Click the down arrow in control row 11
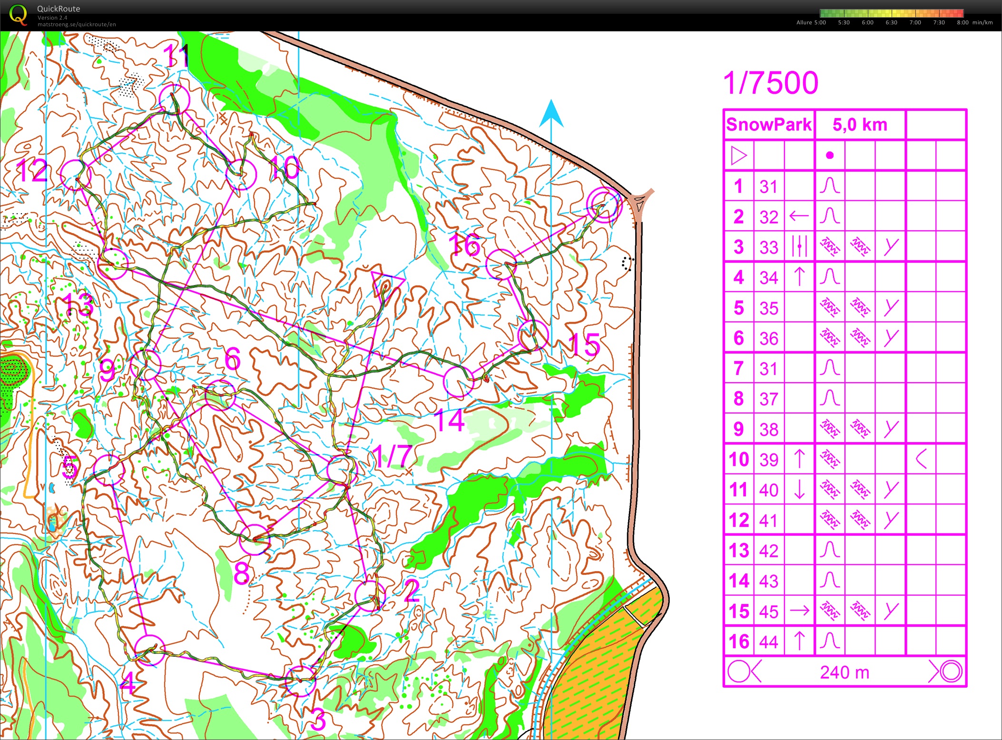This screenshot has height=740, width=1002. 799,489
